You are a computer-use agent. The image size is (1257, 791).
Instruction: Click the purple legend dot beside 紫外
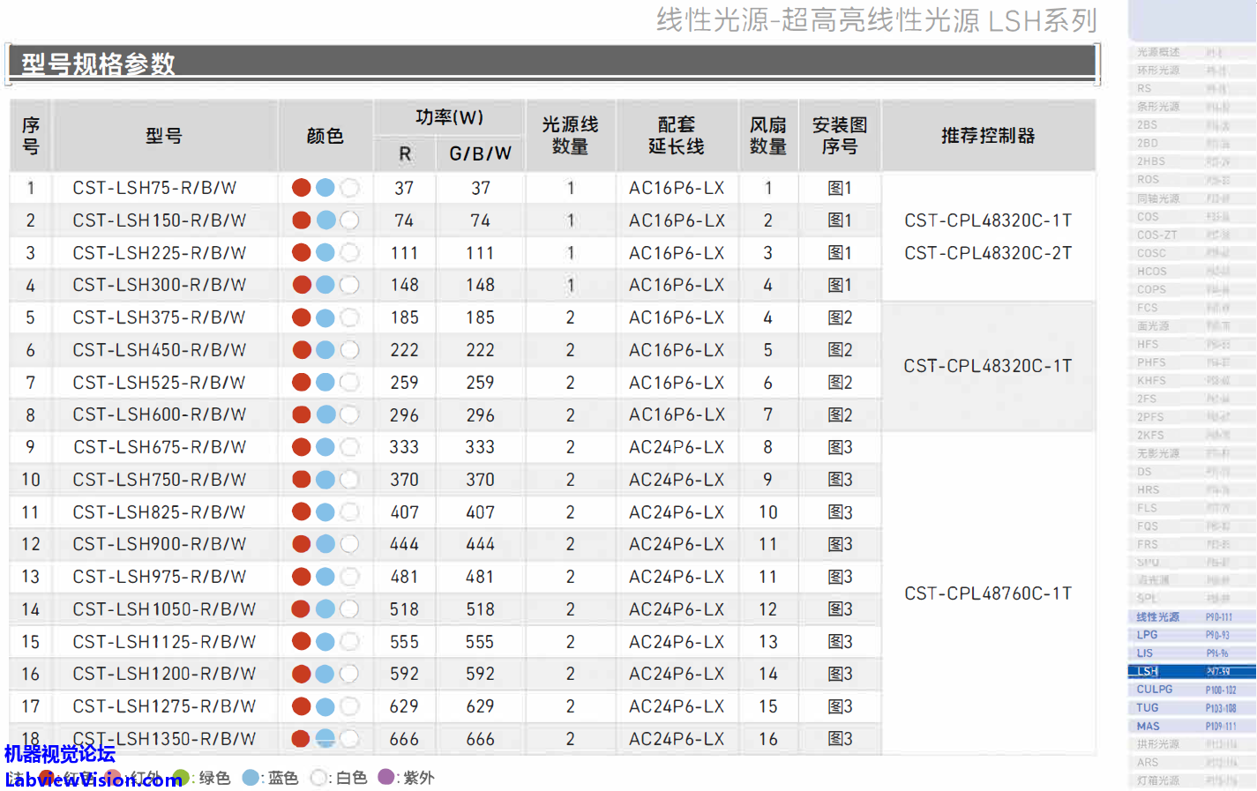385,777
